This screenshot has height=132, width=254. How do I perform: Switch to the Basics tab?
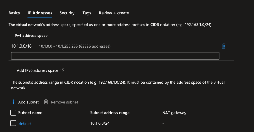pos(14,13)
